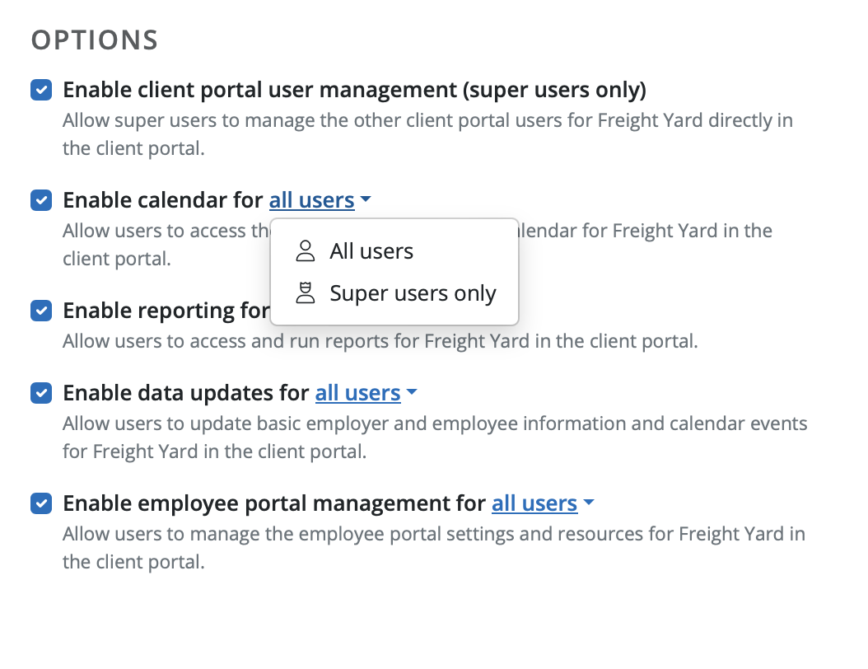The image size is (868, 669).
Task: Collapse the calendar all users dropdown link
Action: tap(311, 200)
